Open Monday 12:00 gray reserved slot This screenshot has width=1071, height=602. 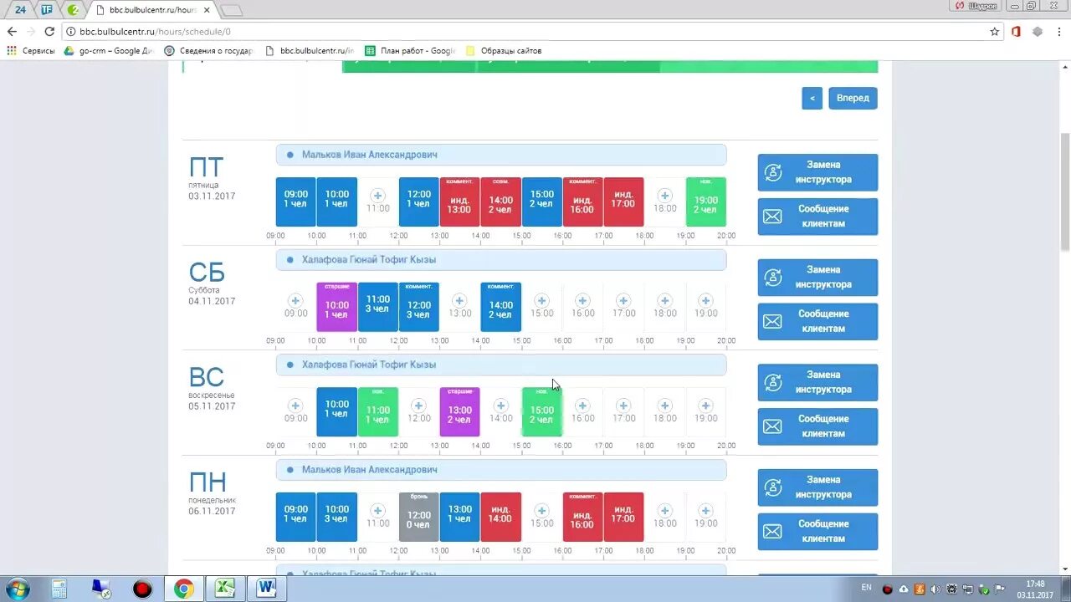click(418, 517)
